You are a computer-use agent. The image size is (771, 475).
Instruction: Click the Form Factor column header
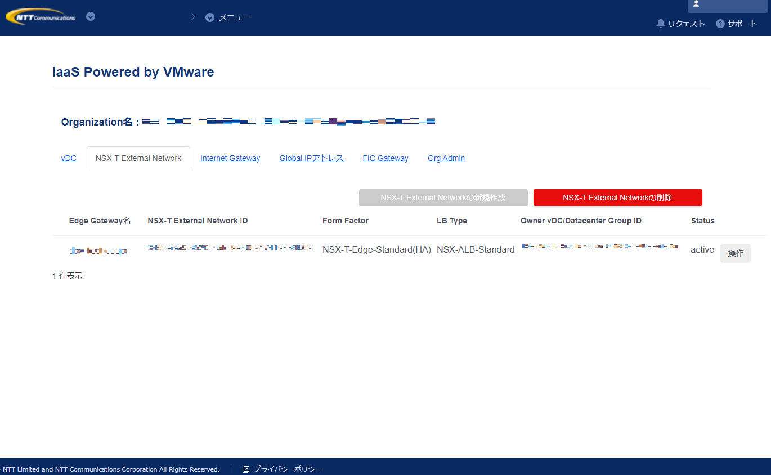click(346, 221)
